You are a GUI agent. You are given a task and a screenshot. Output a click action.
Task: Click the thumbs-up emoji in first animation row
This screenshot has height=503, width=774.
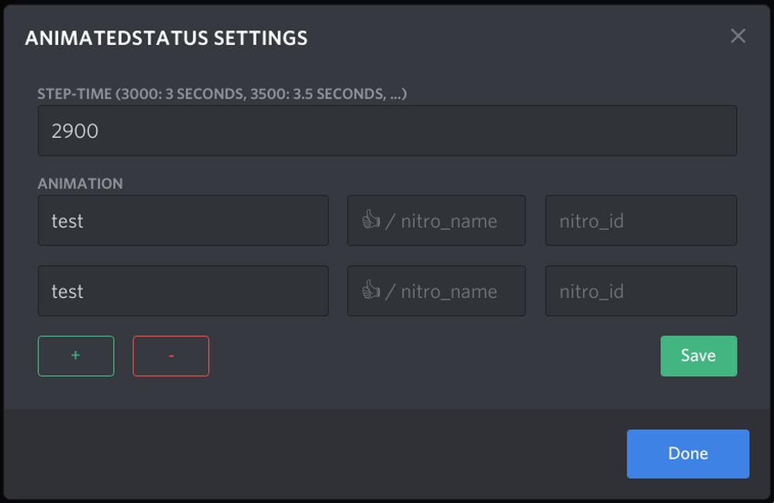[371, 221]
